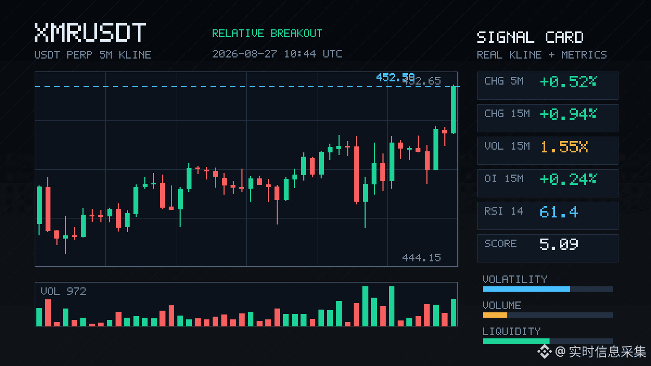
Task: Select the CHG 15M +0.94% metric card
Action: (x=547, y=118)
